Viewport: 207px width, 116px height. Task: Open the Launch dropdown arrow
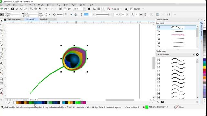(x=143, y=9)
